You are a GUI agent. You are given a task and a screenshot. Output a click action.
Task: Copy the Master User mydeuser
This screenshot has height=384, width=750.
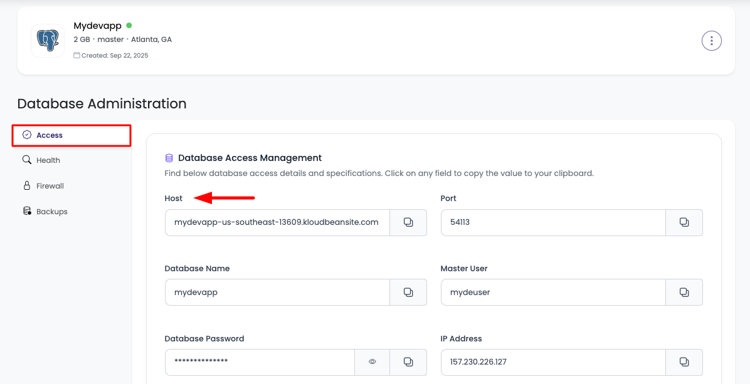[x=684, y=292]
